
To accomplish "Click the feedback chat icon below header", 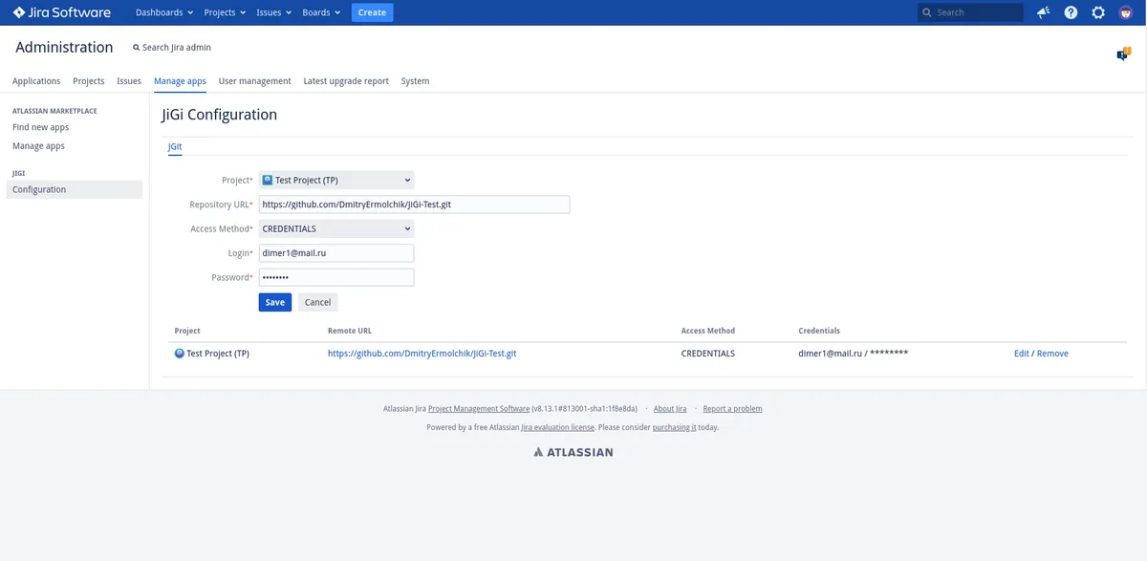I will pyautogui.click(x=1124, y=54).
